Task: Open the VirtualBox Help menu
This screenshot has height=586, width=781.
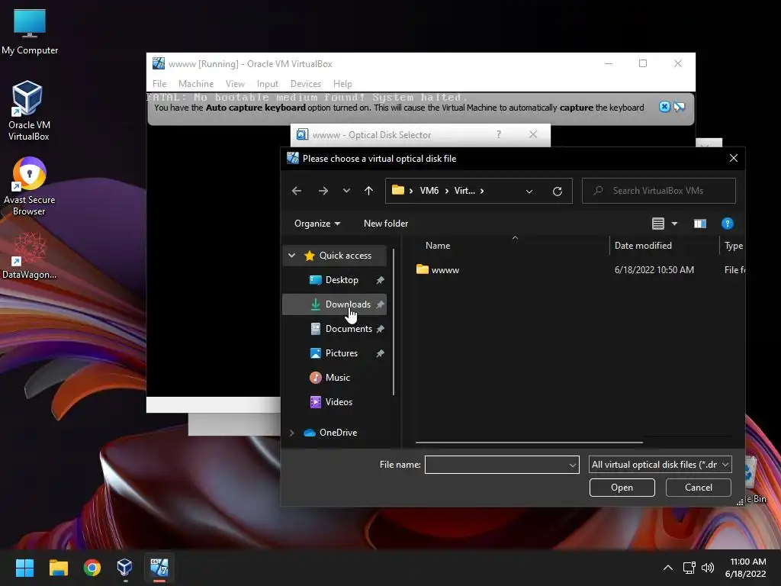Action: [x=342, y=84]
